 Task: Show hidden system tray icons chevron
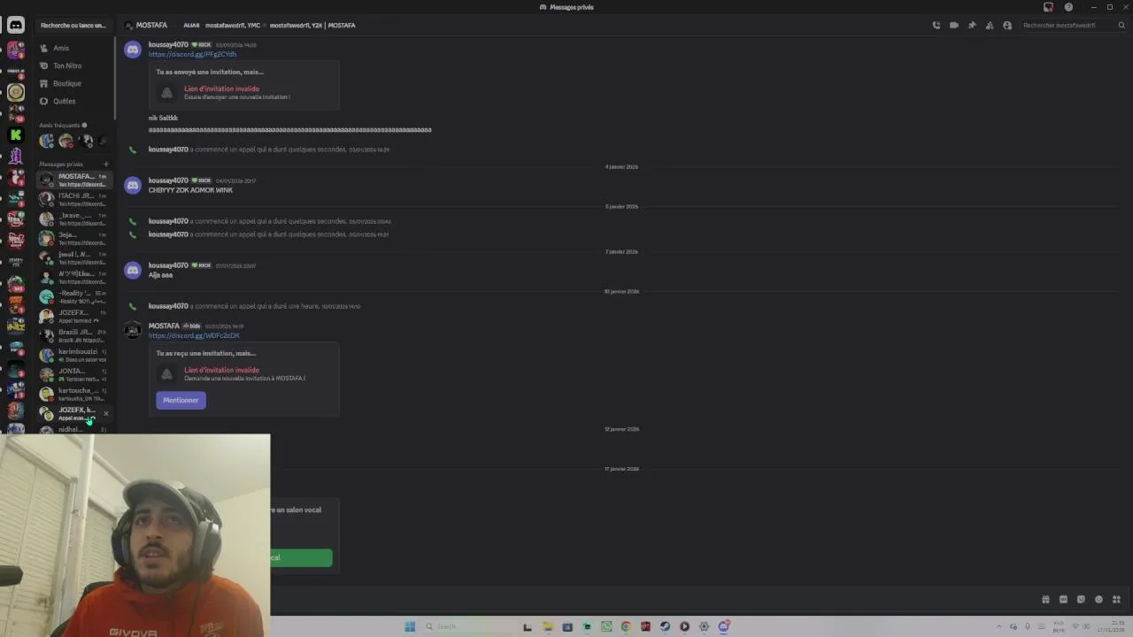(999, 626)
